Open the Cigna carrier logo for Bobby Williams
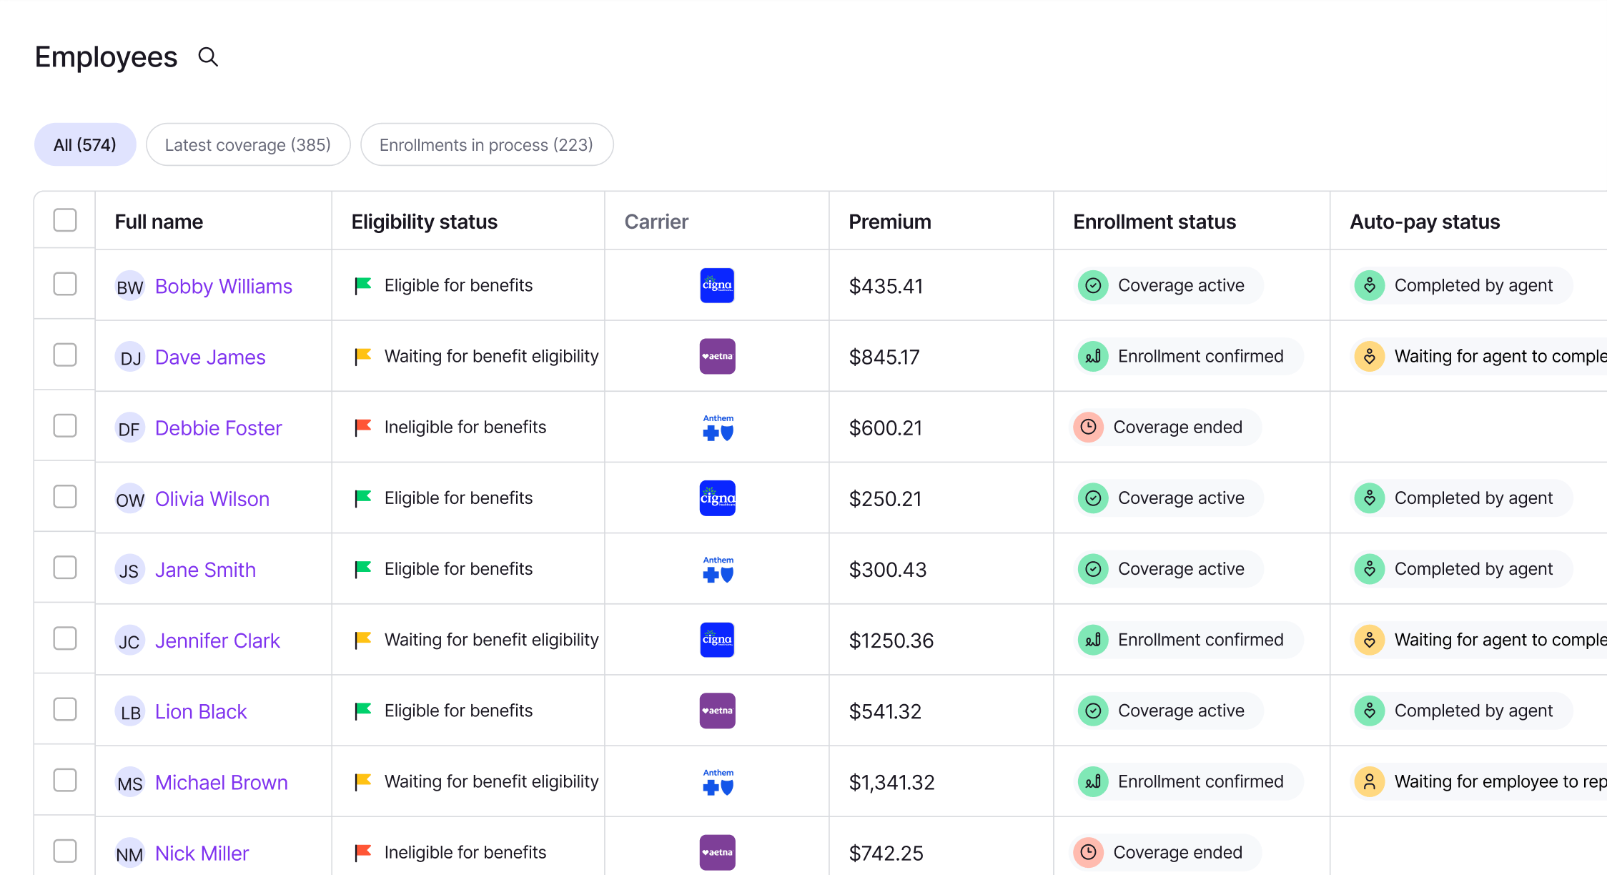The image size is (1607, 875). (x=717, y=285)
